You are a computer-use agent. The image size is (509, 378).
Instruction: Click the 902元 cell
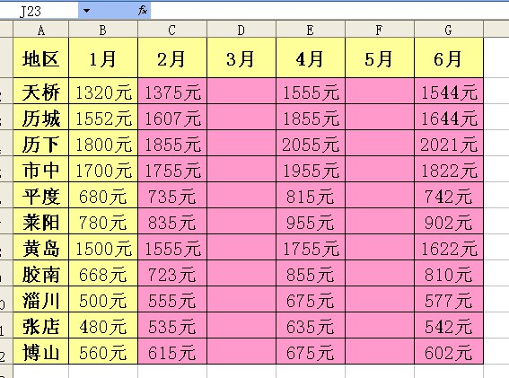pos(449,221)
